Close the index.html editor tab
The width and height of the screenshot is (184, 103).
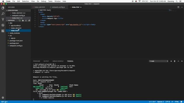click(x=81, y=7)
